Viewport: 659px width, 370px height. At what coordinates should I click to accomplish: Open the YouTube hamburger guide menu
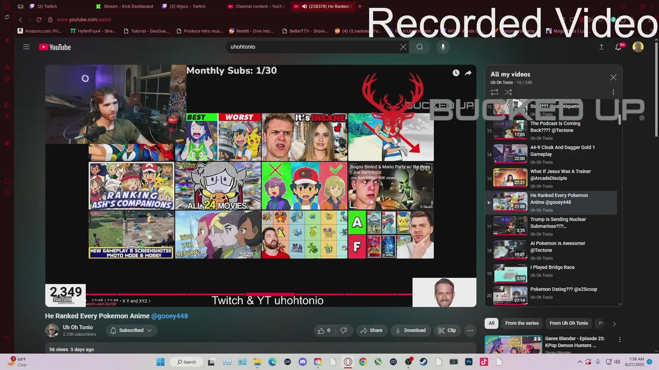(x=26, y=47)
